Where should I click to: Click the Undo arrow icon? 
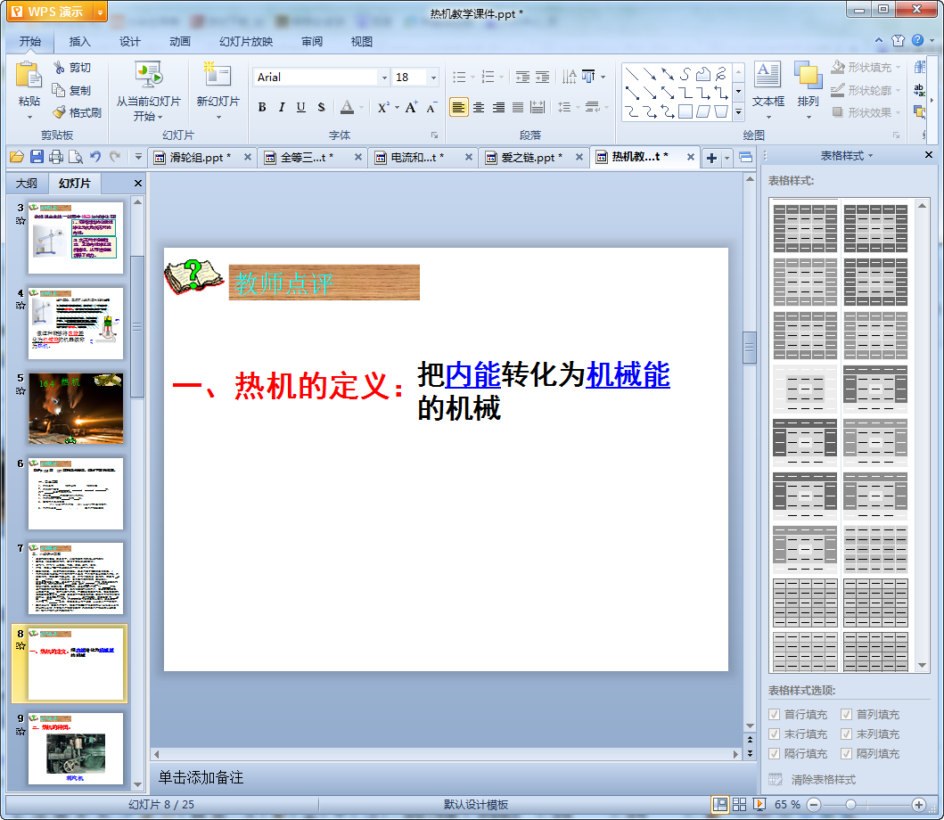click(x=95, y=157)
